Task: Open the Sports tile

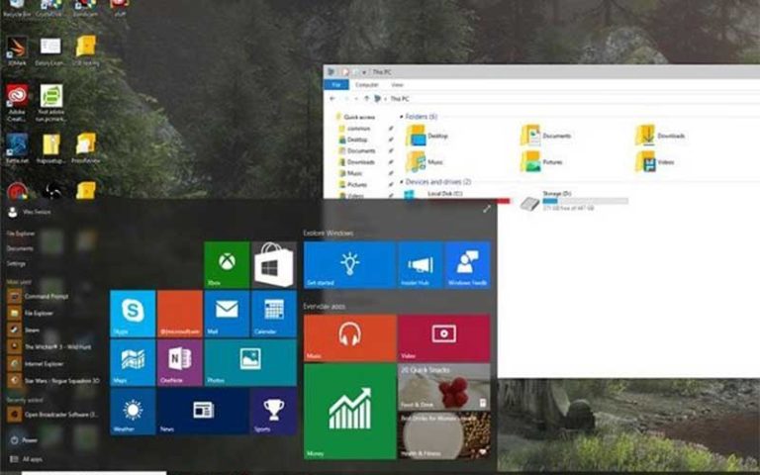Action: [274, 411]
